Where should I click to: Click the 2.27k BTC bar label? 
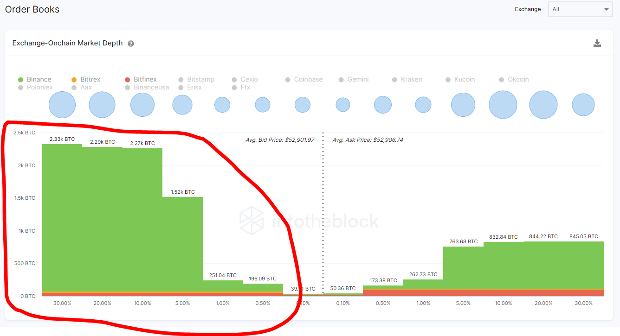click(x=142, y=143)
